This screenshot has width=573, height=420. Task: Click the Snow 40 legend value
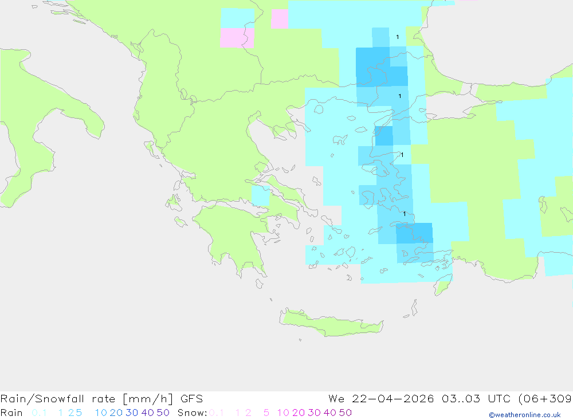[x=330, y=413]
